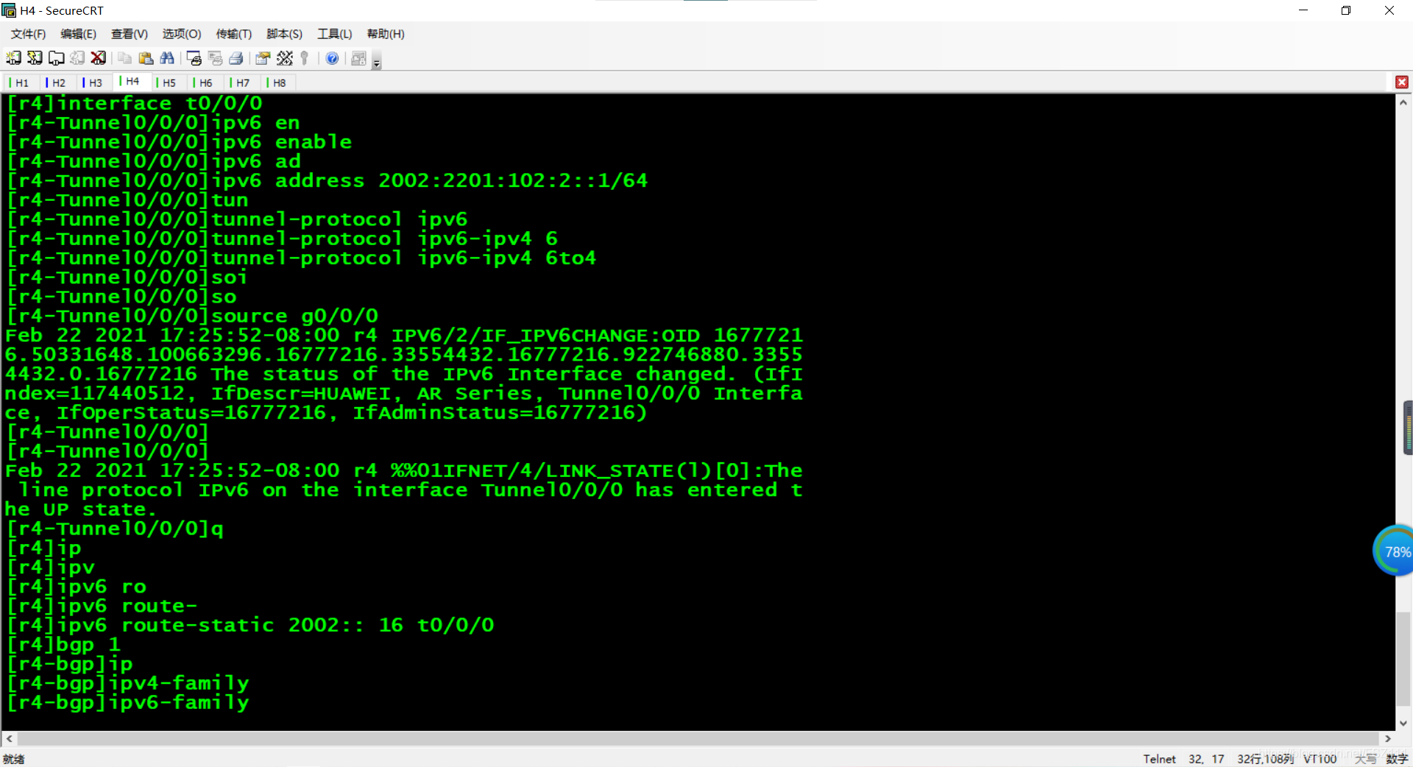
Task: Click the Print Selection icon
Action: coord(216,58)
